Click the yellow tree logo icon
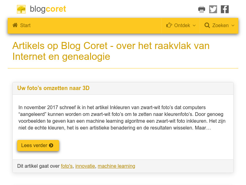 21,9
